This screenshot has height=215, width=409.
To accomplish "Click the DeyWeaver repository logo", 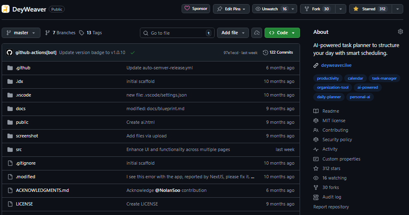I will [x=6, y=9].
